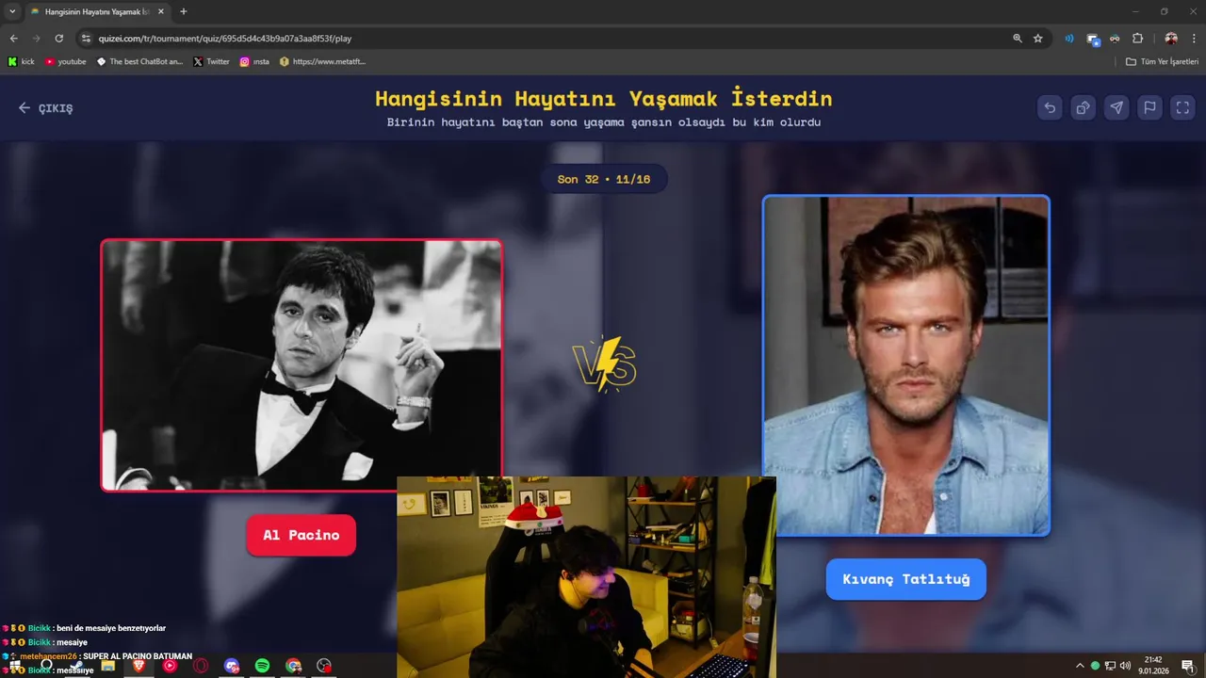Pick the Al Pacino photo card
Viewport: 1206px width, 678px height.
pyautogui.click(x=301, y=365)
